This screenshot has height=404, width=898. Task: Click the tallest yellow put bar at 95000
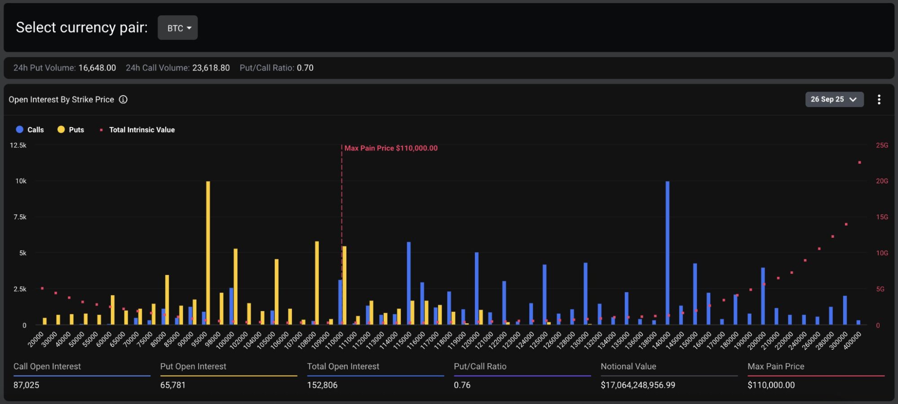click(x=208, y=253)
